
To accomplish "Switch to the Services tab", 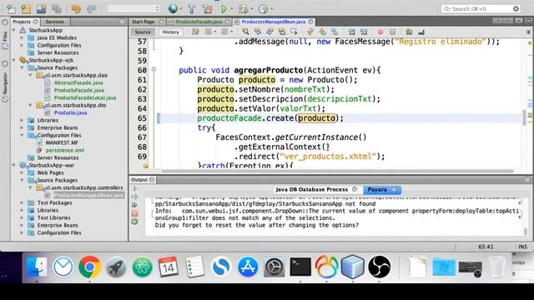I will point(55,22).
